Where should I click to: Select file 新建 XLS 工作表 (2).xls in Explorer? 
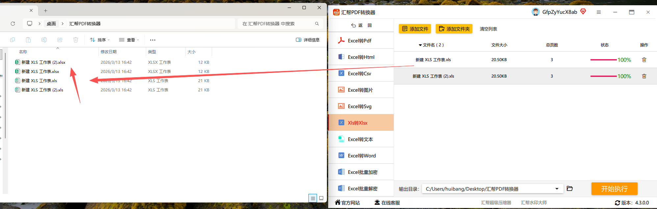pyautogui.click(x=42, y=90)
